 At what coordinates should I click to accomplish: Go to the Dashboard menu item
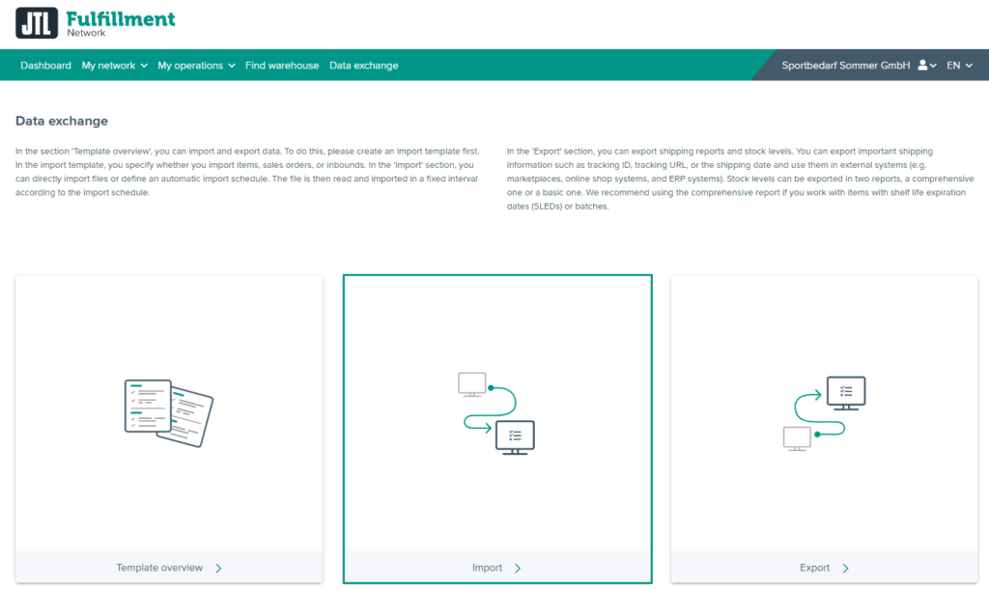pos(45,65)
